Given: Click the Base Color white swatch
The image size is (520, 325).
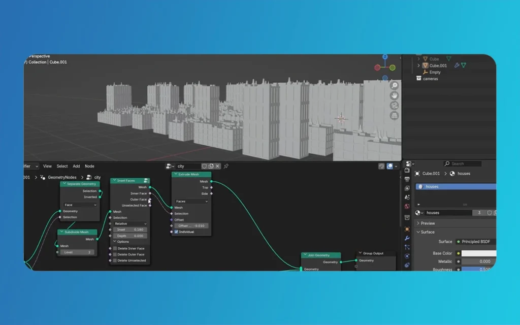Looking at the screenshot, I should pos(479,253).
